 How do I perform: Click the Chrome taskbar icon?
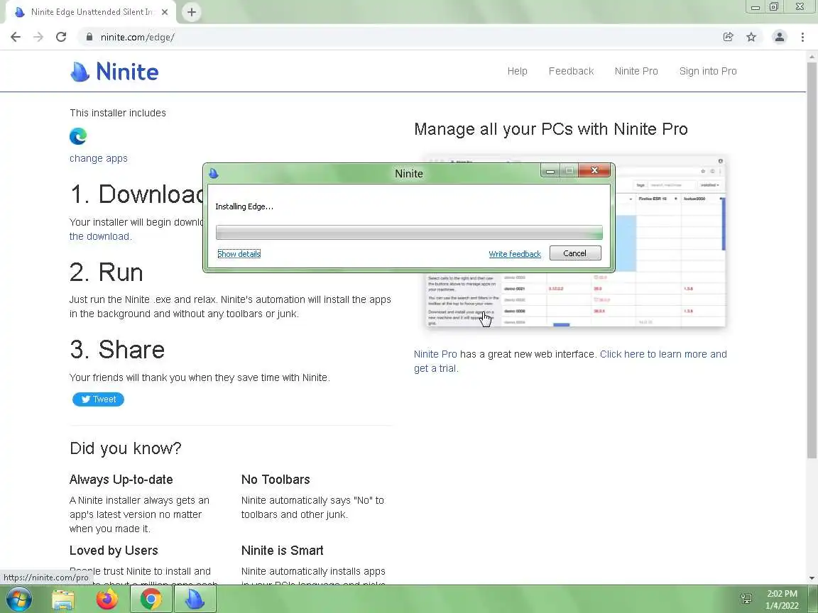coord(151,600)
